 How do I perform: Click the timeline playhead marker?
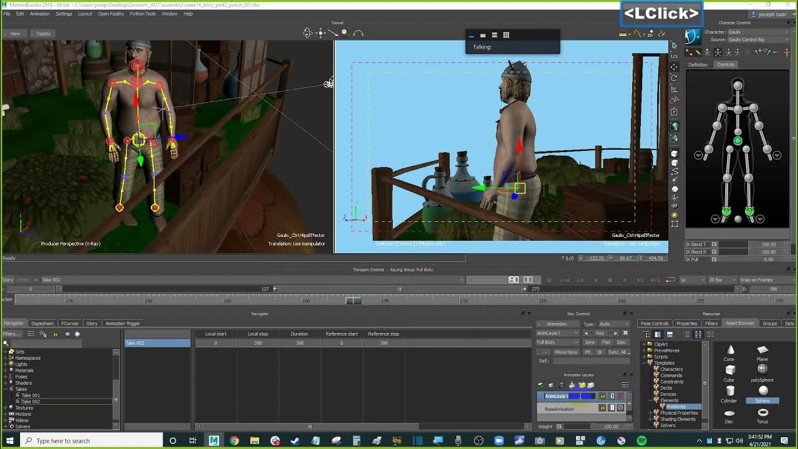coord(353,301)
